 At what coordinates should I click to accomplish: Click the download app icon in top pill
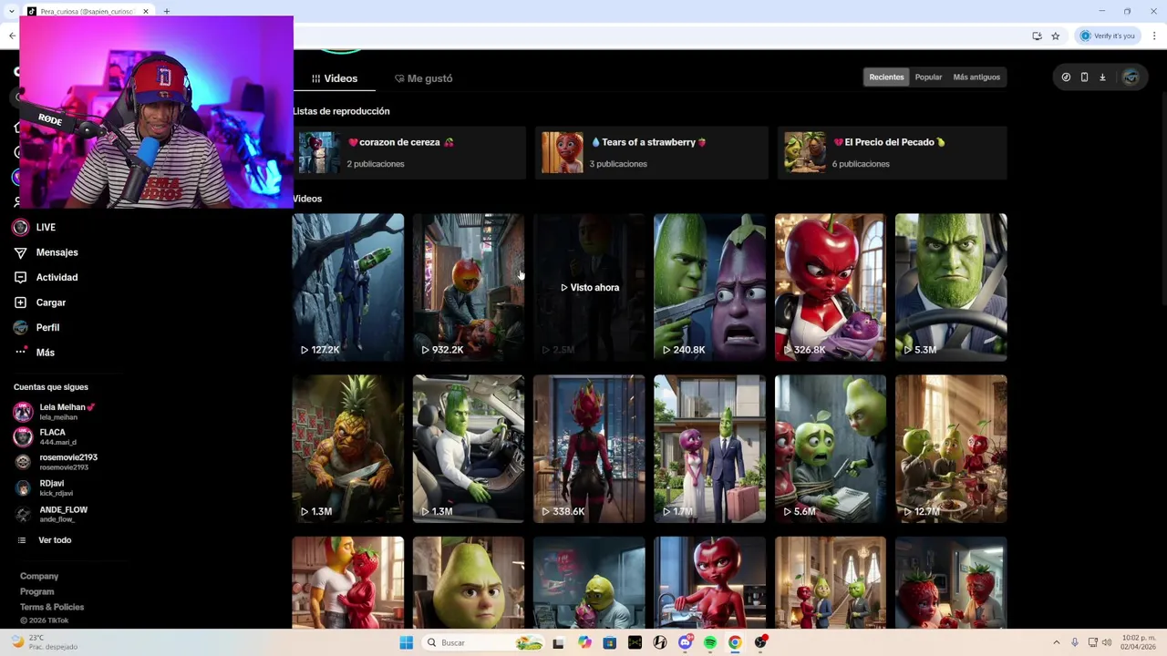pos(1102,77)
